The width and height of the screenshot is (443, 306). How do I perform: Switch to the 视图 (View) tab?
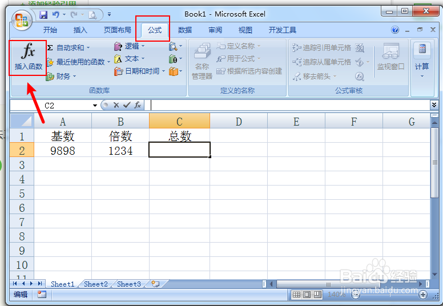[245, 30]
